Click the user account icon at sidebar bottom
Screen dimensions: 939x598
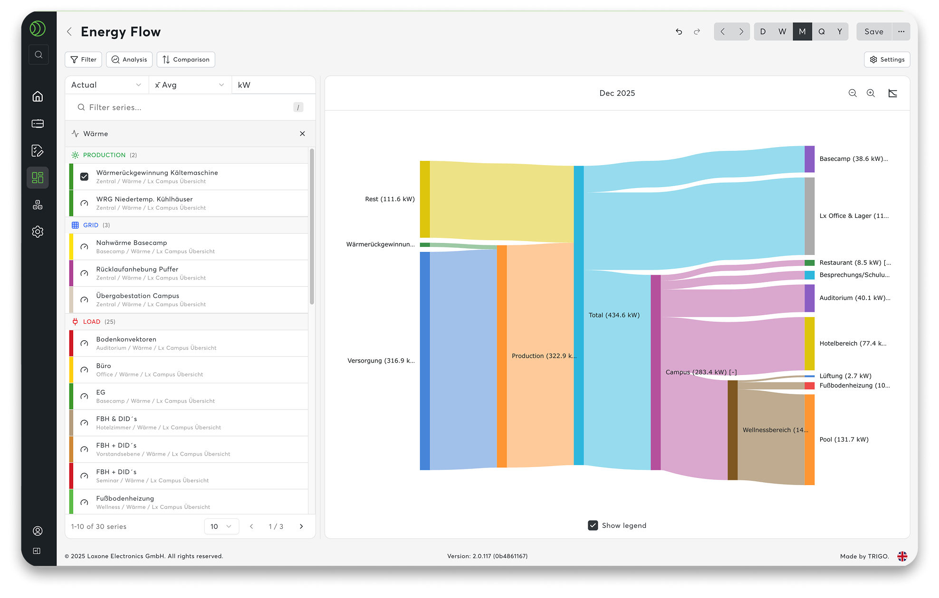click(38, 531)
